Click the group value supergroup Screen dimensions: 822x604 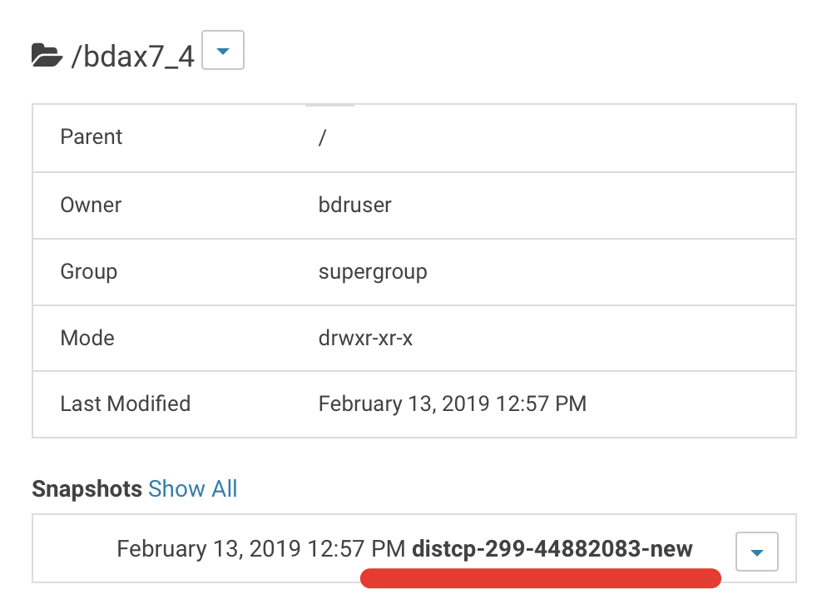click(373, 271)
